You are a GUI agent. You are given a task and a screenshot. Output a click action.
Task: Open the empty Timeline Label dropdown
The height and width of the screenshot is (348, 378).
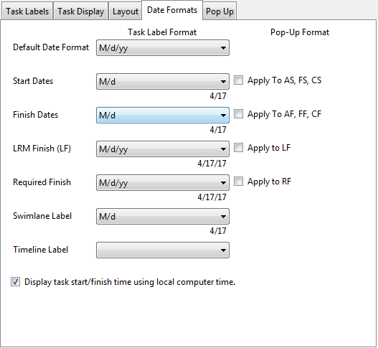(x=163, y=250)
